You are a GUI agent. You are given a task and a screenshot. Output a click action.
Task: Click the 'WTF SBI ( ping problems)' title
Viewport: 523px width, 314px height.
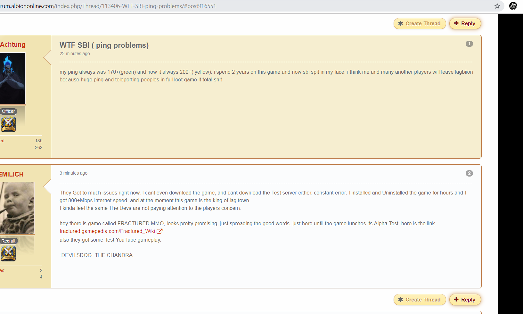[104, 45]
